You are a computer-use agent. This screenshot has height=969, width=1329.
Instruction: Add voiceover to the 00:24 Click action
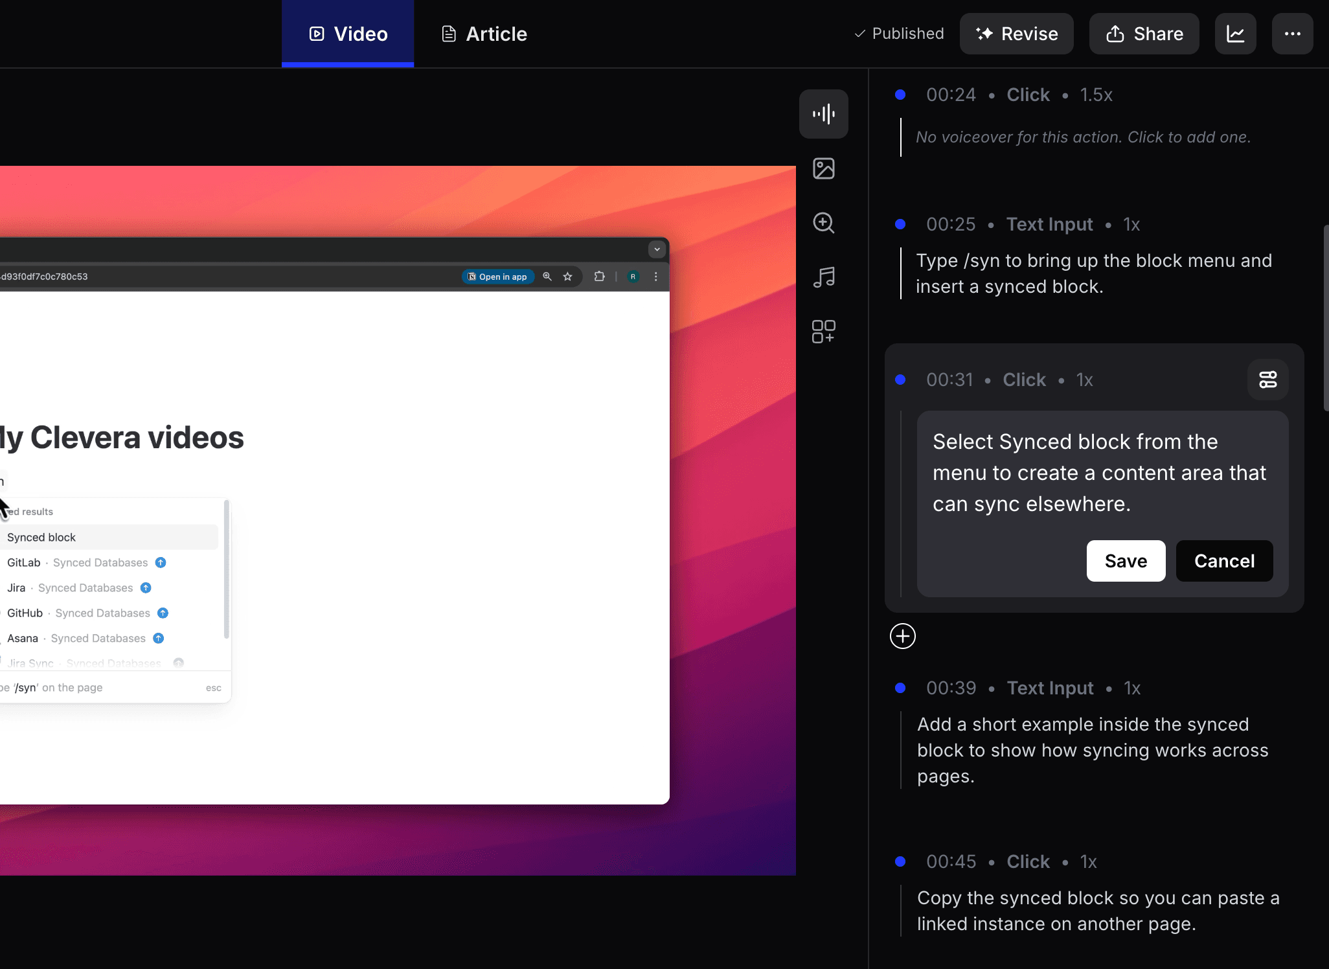(x=1083, y=137)
